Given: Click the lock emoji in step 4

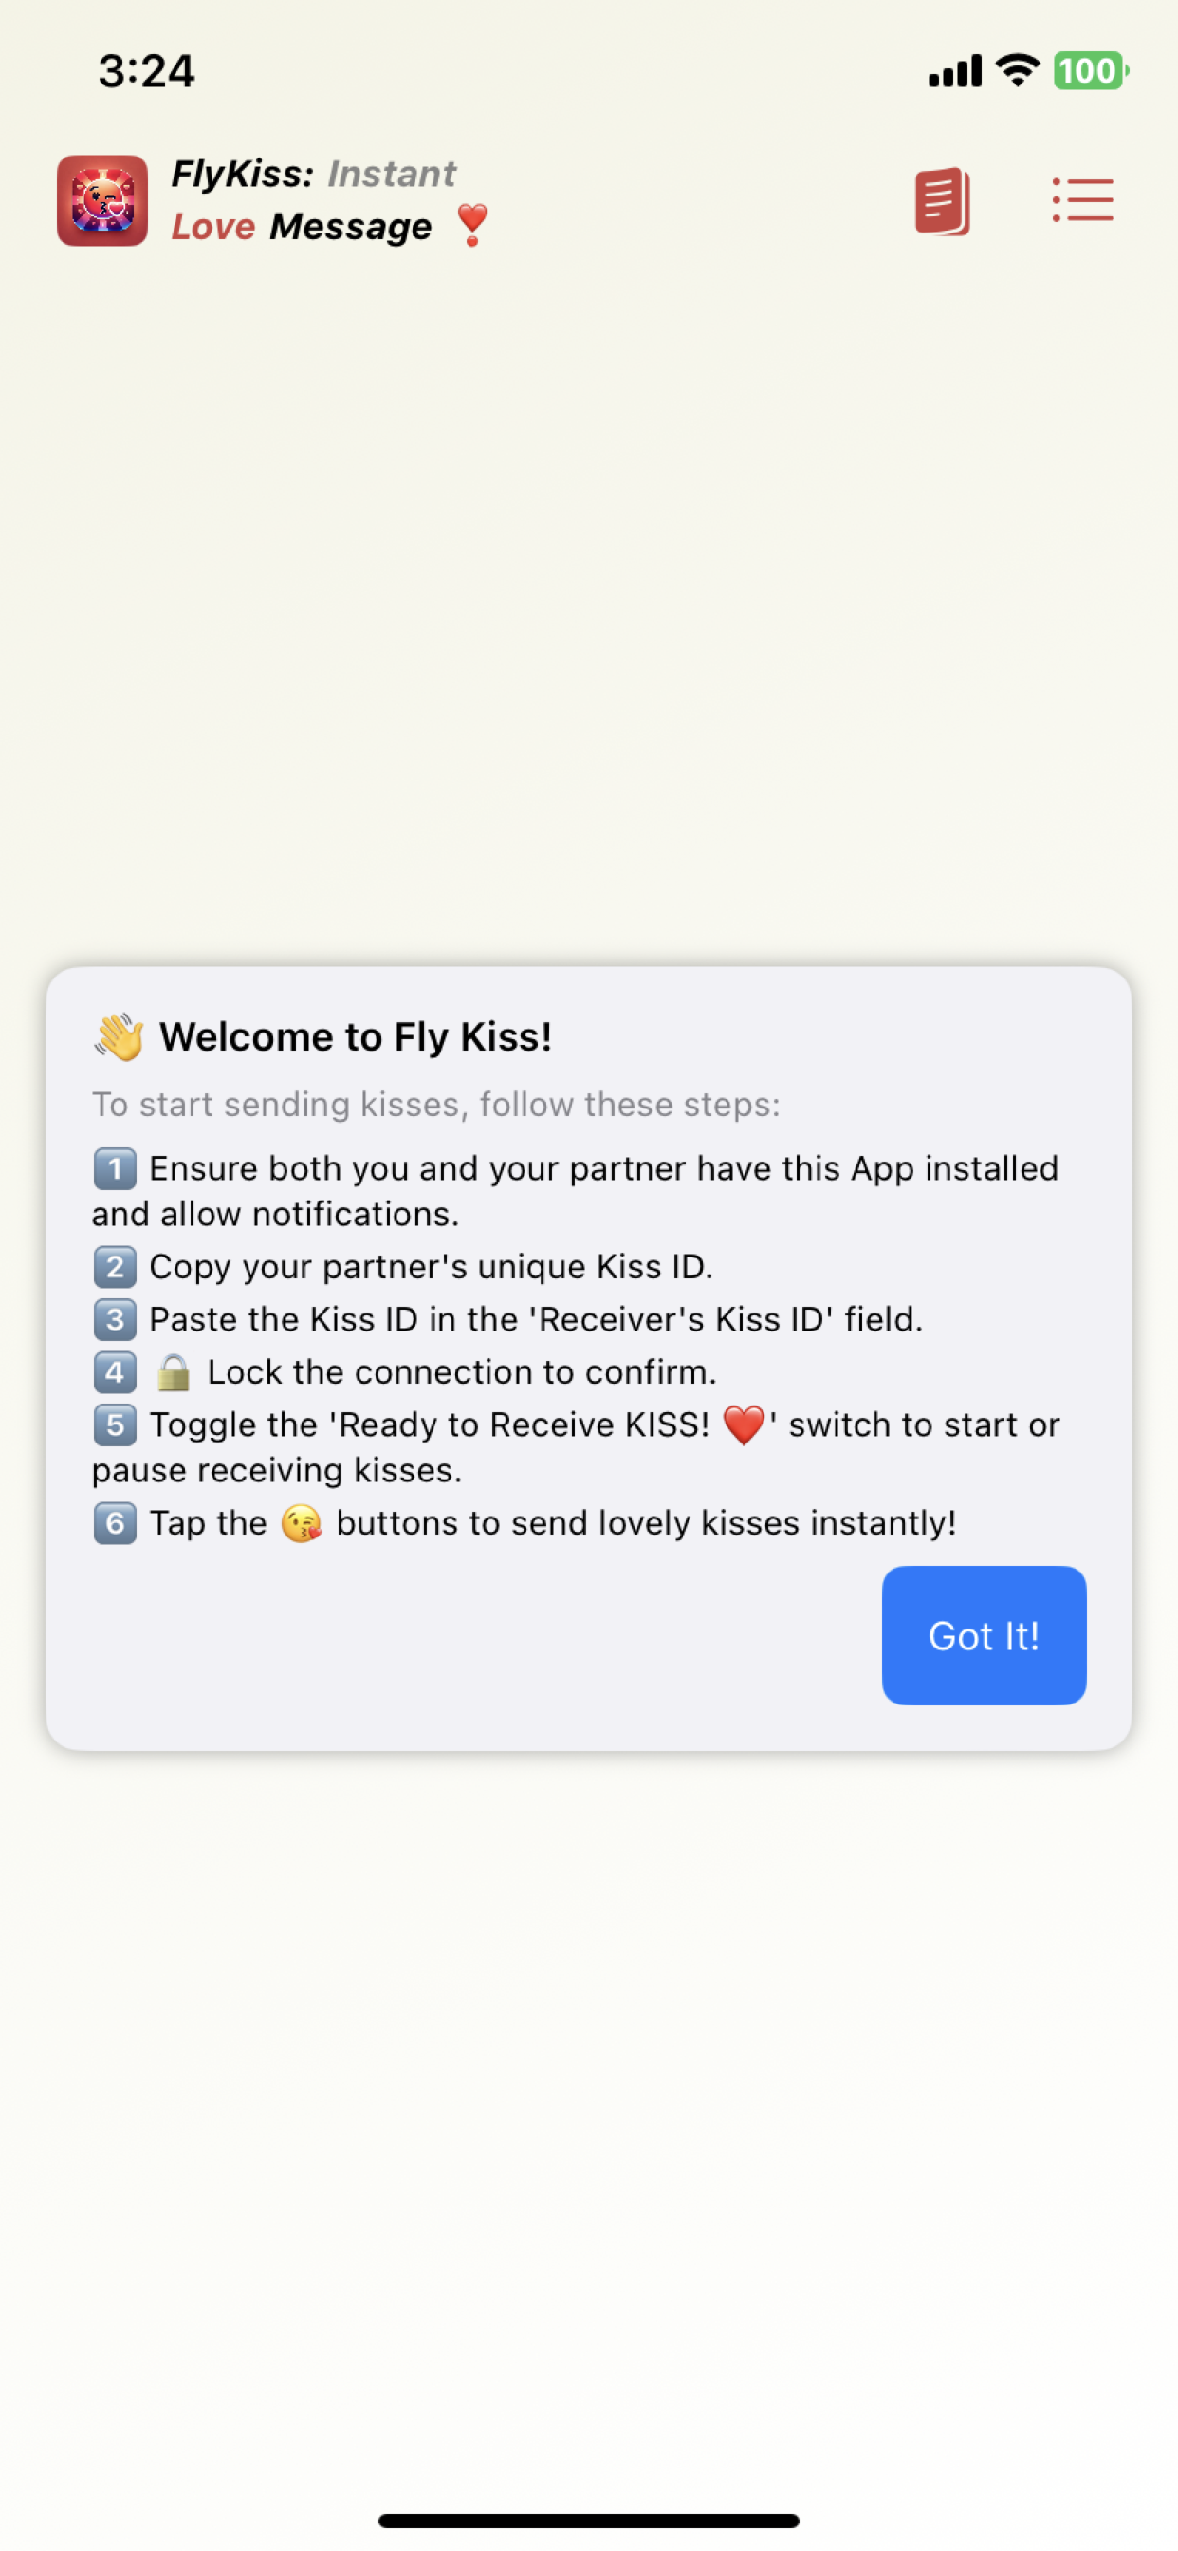Looking at the screenshot, I should 174,1371.
